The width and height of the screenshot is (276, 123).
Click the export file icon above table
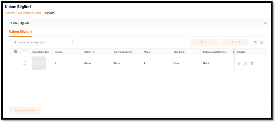(x=262, y=42)
